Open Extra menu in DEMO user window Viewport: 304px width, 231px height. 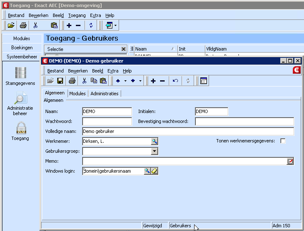coord(113,71)
